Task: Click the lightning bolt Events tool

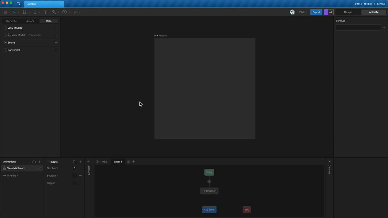Action: coord(65,12)
